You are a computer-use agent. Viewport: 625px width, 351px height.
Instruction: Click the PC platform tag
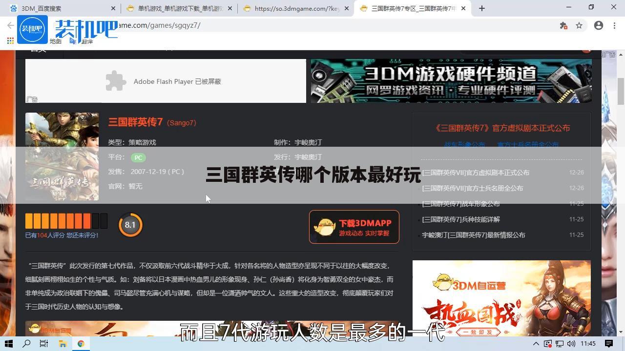pos(138,157)
